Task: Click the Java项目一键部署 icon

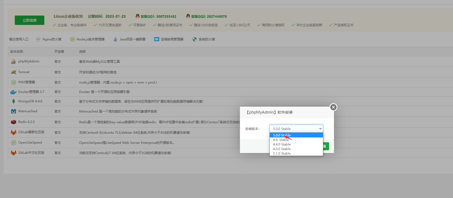Action: point(115,39)
